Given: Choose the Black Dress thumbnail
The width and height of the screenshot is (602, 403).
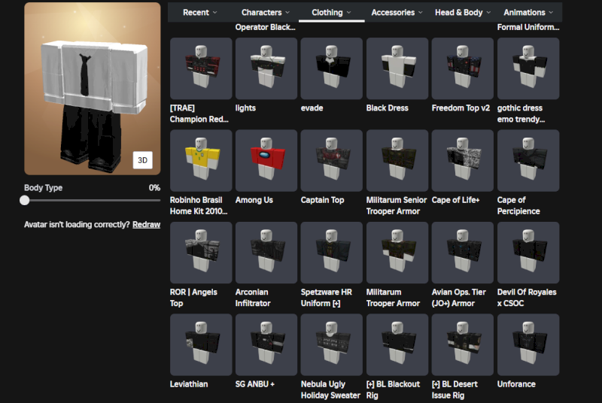Looking at the screenshot, I should pyautogui.click(x=397, y=68).
